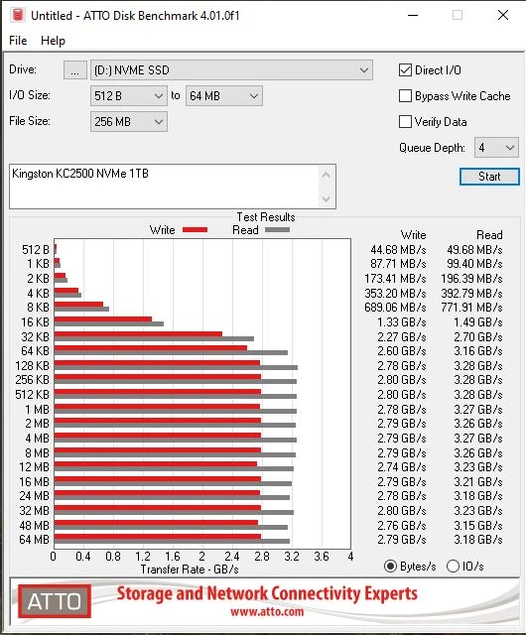Image resolution: width=526 pixels, height=635 pixels.
Task: Click the 771.91 MB/s read result
Action: coord(471,308)
